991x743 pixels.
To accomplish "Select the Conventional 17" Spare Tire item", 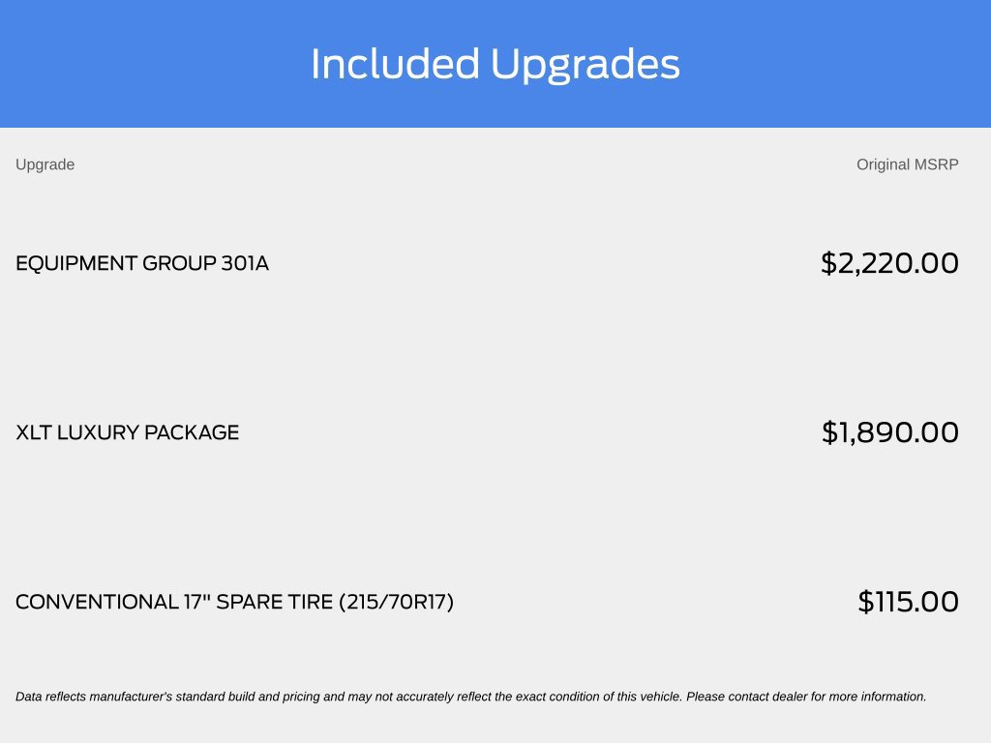I will click(x=234, y=602).
